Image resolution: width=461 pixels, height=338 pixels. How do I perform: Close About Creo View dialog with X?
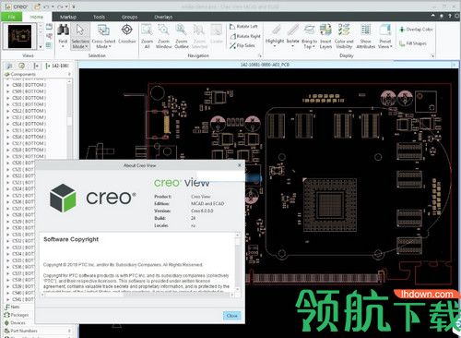240,165
